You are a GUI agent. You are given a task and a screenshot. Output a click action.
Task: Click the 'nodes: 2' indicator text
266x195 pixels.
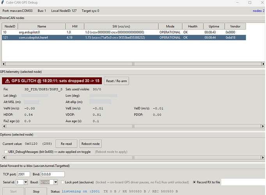pos(259,11)
